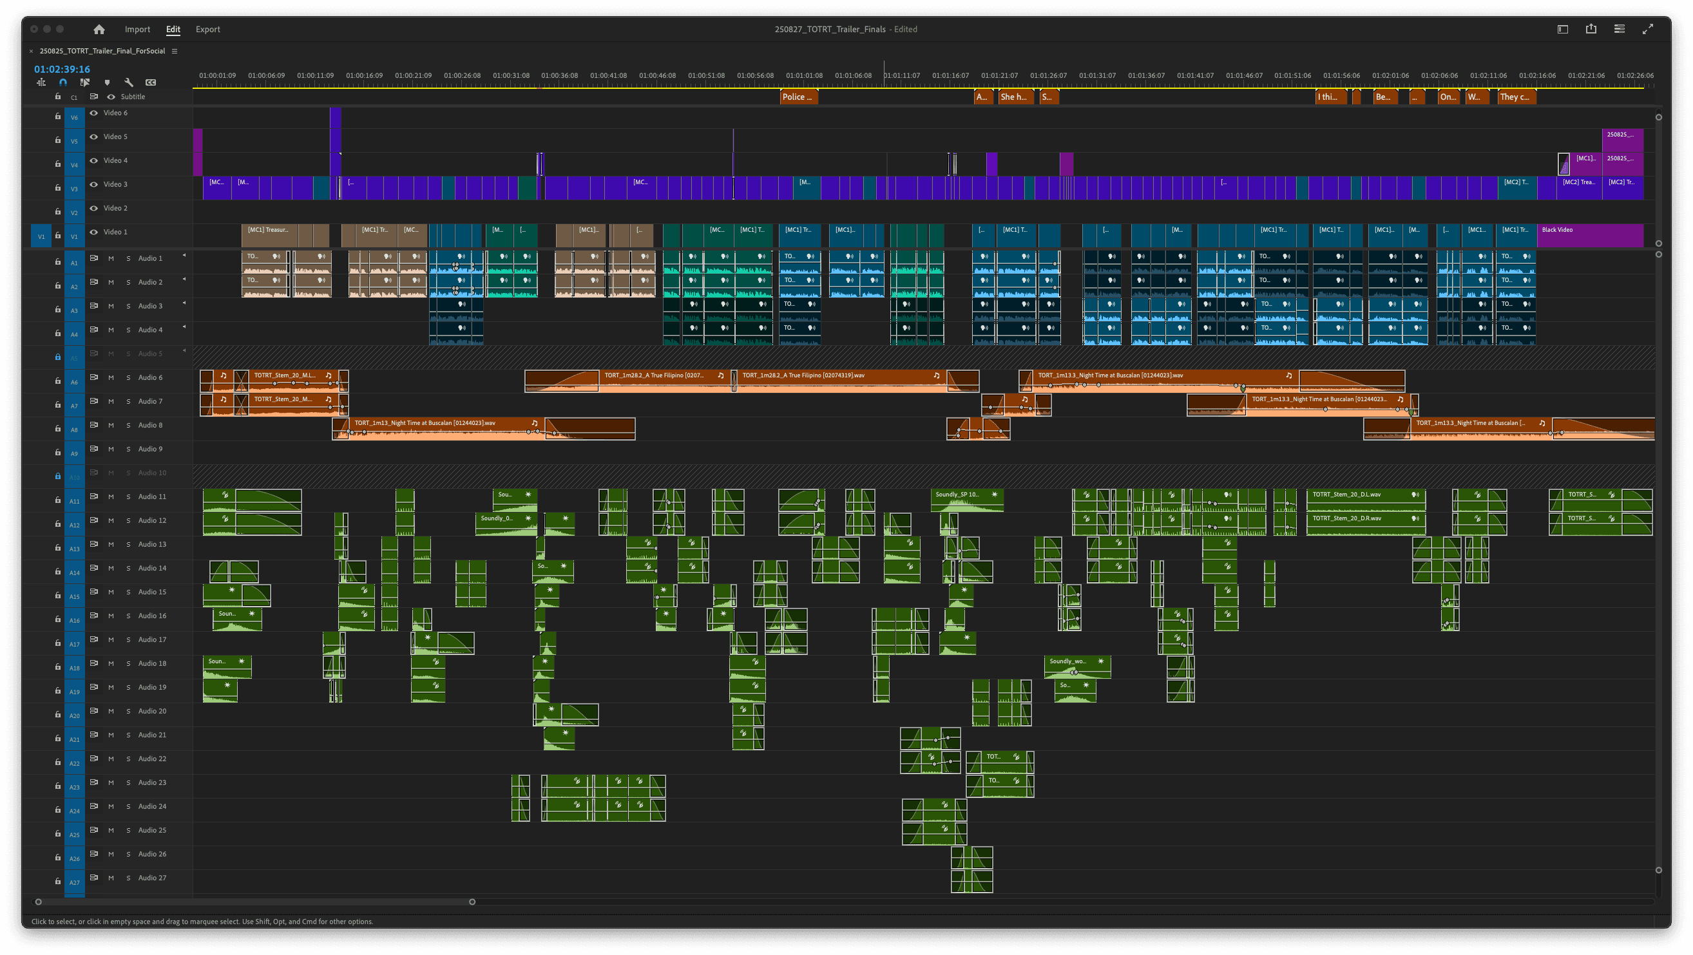Switch to the Import tab
This screenshot has height=955, width=1693.
click(137, 30)
